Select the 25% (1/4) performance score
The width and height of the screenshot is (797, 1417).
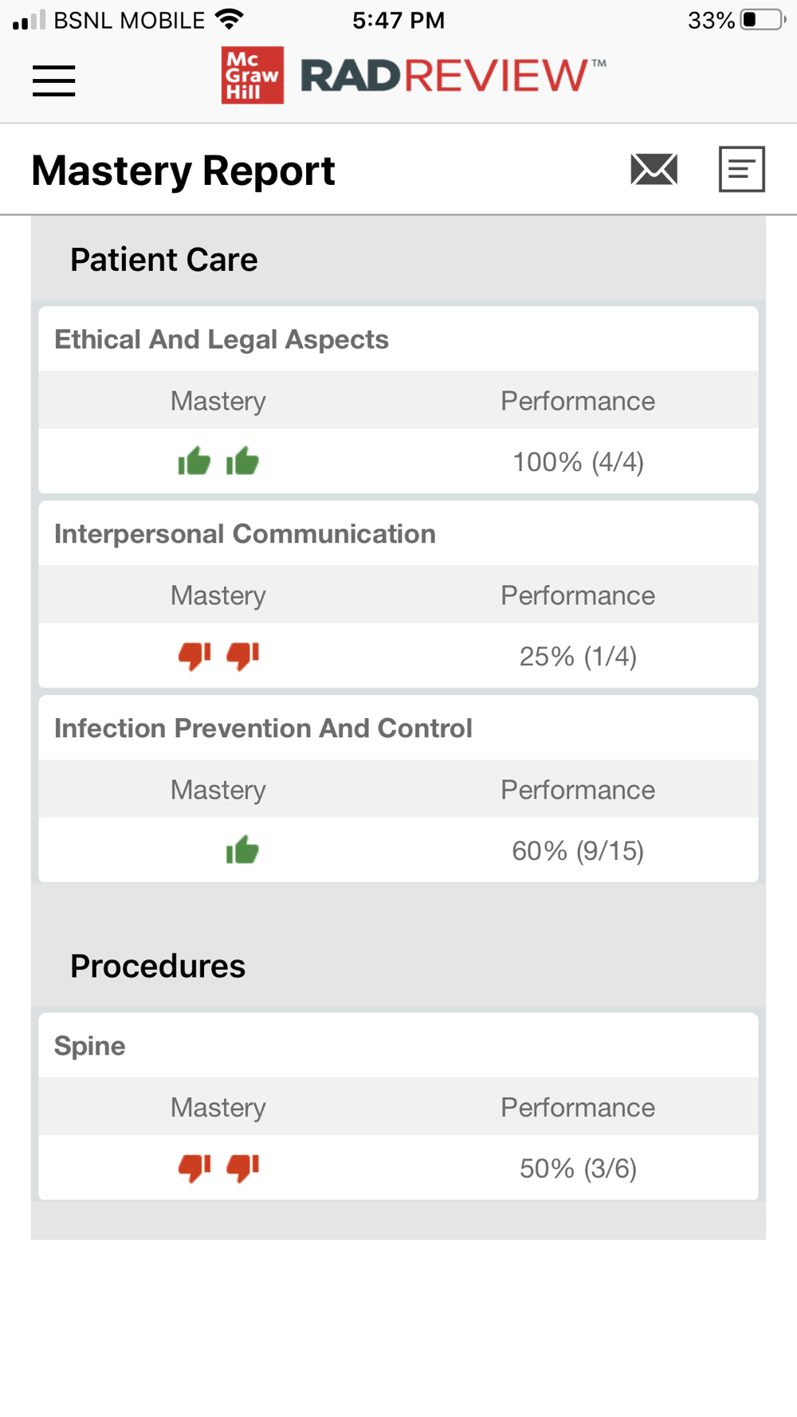coord(578,657)
